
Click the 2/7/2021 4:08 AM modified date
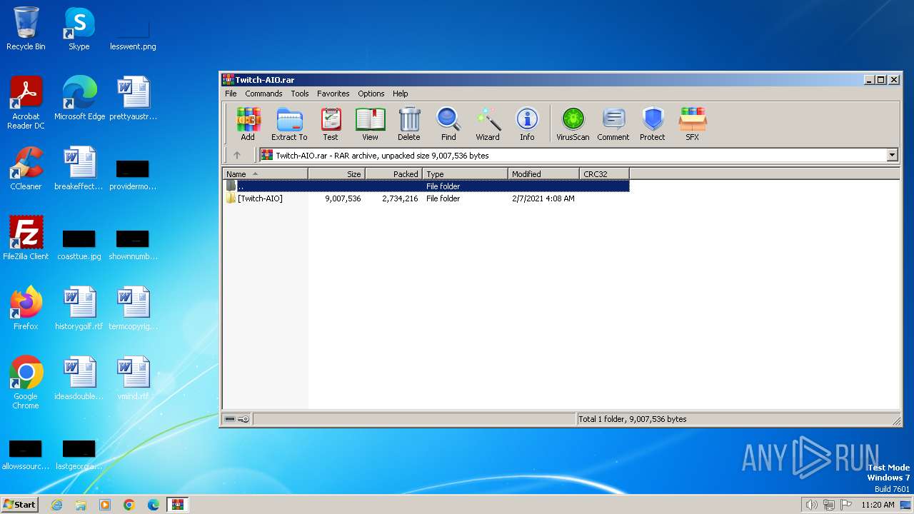[x=543, y=198]
